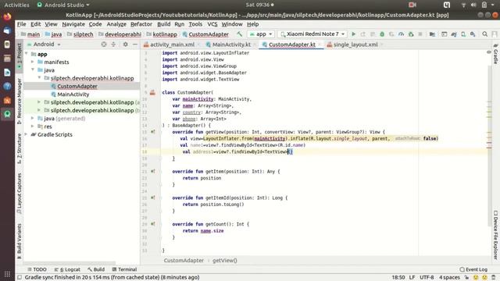Collapse the java folder node
Screen dimensions: 500x281
pyautogui.click(x=33, y=69)
